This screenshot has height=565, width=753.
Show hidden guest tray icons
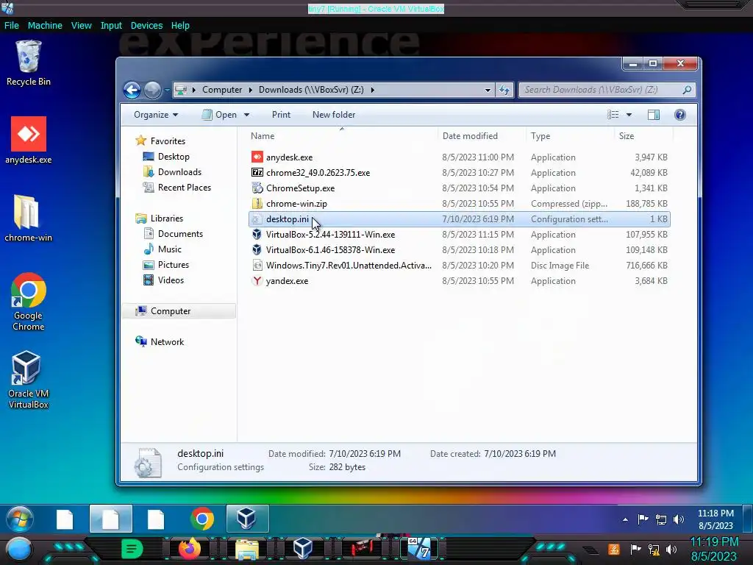[x=625, y=519]
